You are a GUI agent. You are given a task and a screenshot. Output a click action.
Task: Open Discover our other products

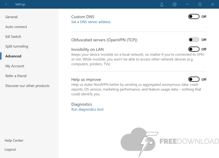pos(27,86)
